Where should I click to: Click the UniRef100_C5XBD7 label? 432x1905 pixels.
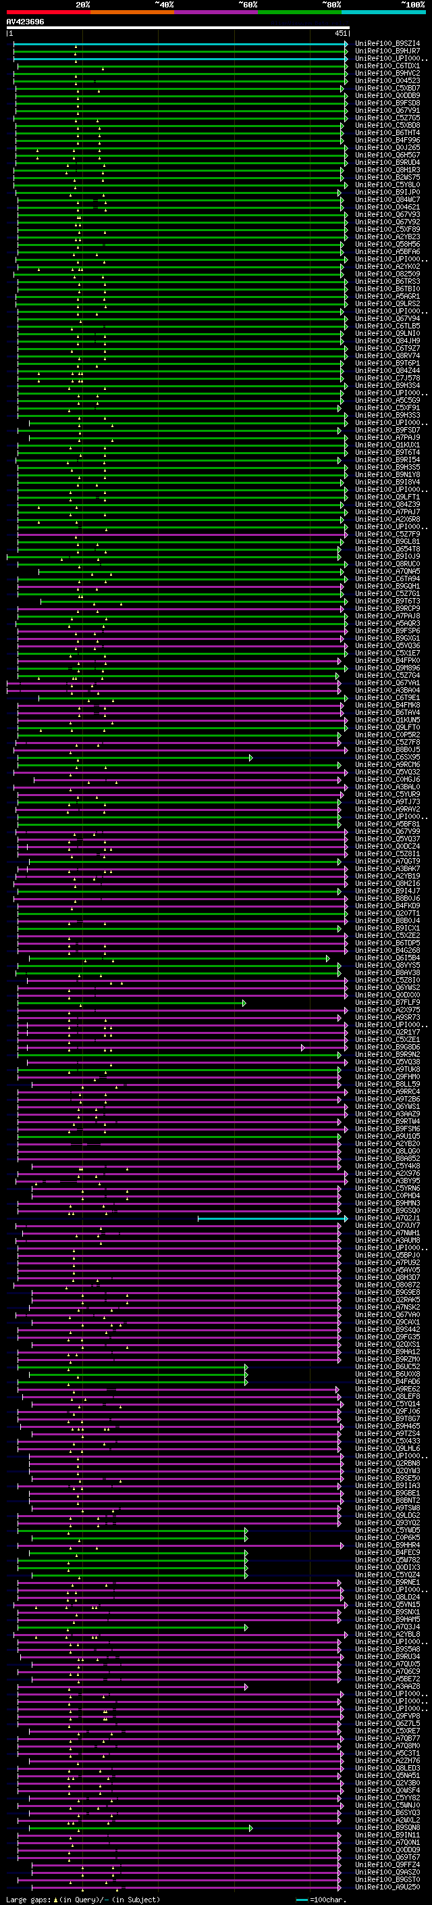tap(387, 89)
